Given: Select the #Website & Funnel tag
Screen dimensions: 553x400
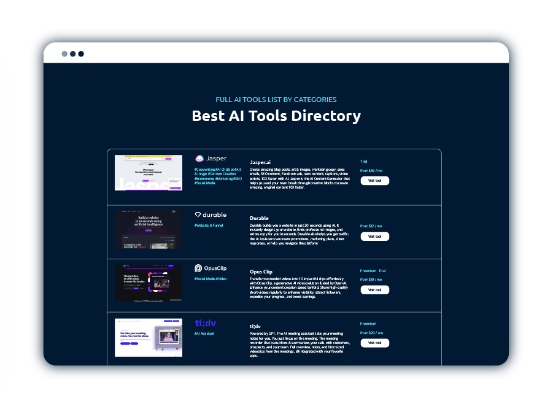Looking at the screenshot, I should 209,225.
